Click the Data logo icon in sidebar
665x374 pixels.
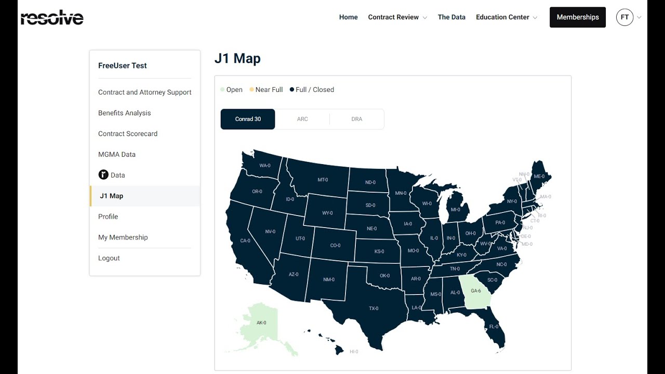click(103, 175)
